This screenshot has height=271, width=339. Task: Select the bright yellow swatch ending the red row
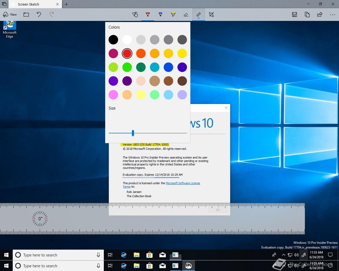pyautogui.click(x=182, y=53)
